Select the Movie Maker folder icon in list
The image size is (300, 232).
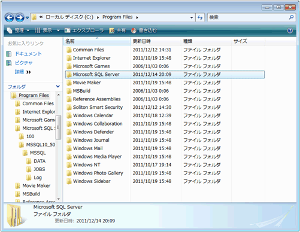(69, 83)
